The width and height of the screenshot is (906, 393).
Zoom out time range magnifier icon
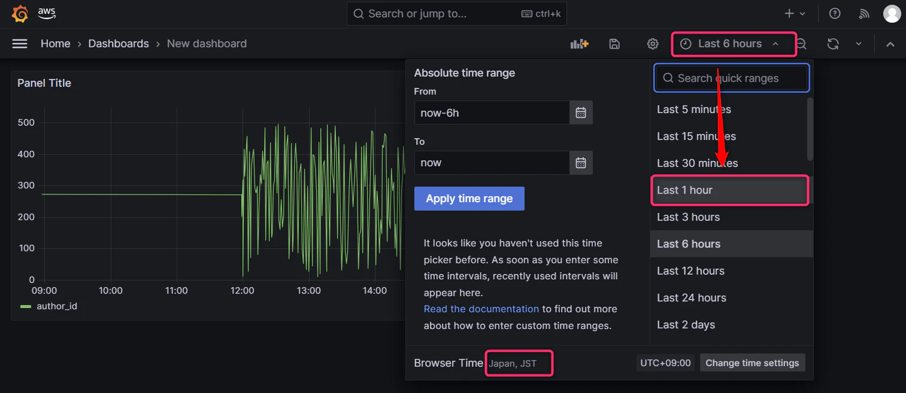point(801,44)
